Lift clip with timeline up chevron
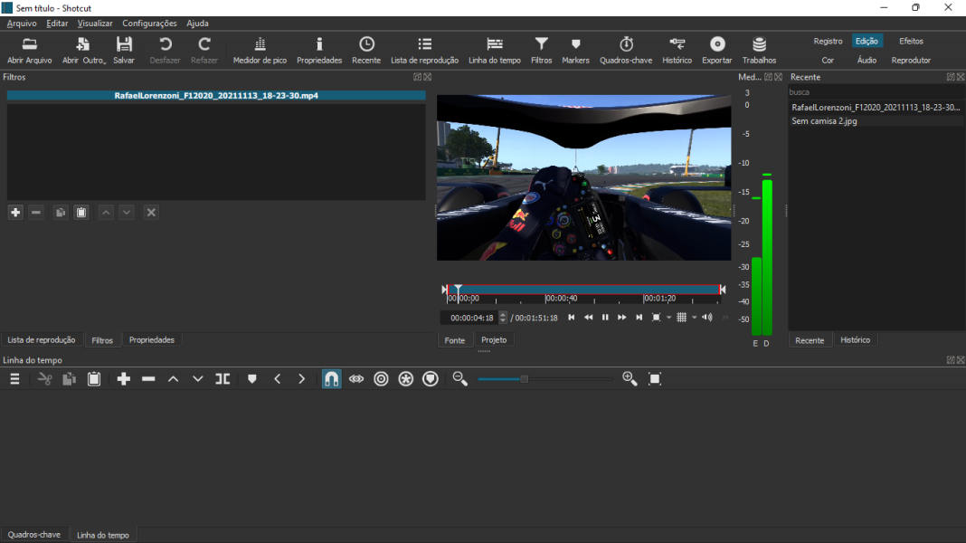Image resolution: width=966 pixels, height=543 pixels. click(173, 379)
